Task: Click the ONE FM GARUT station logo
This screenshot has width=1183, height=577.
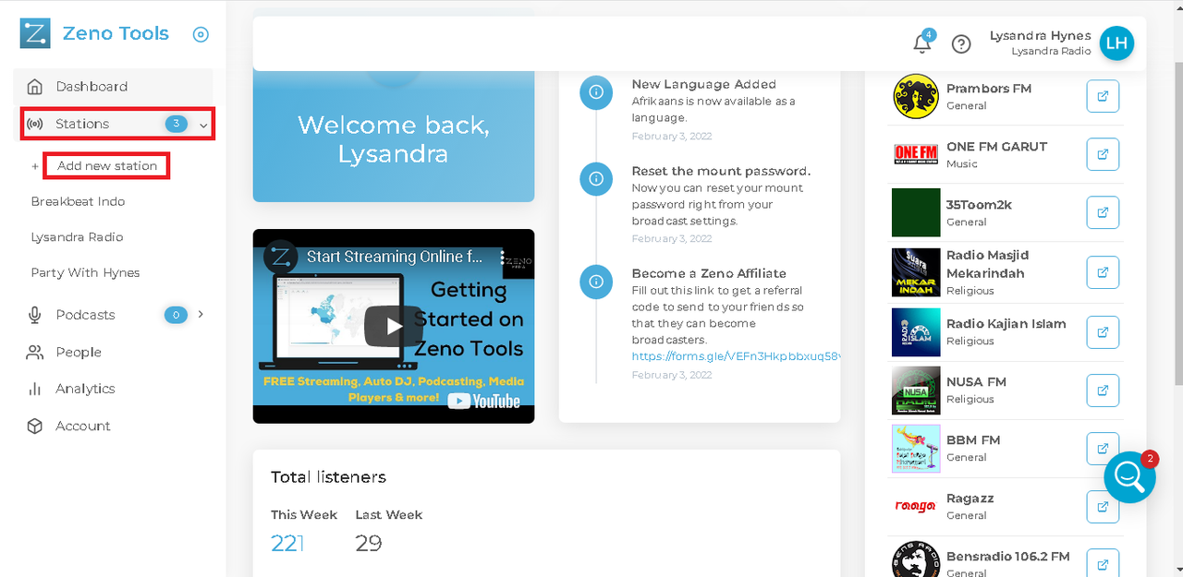Action: pyautogui.click(x=916, y=154)
